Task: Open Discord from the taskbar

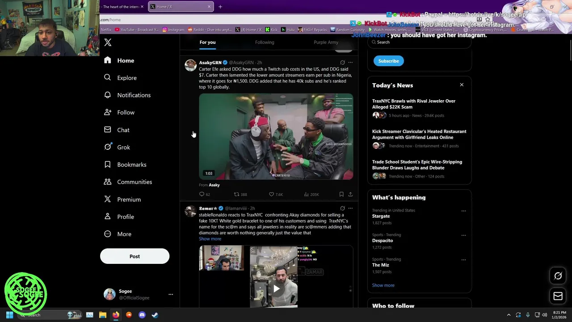Action: click(142, 315)
